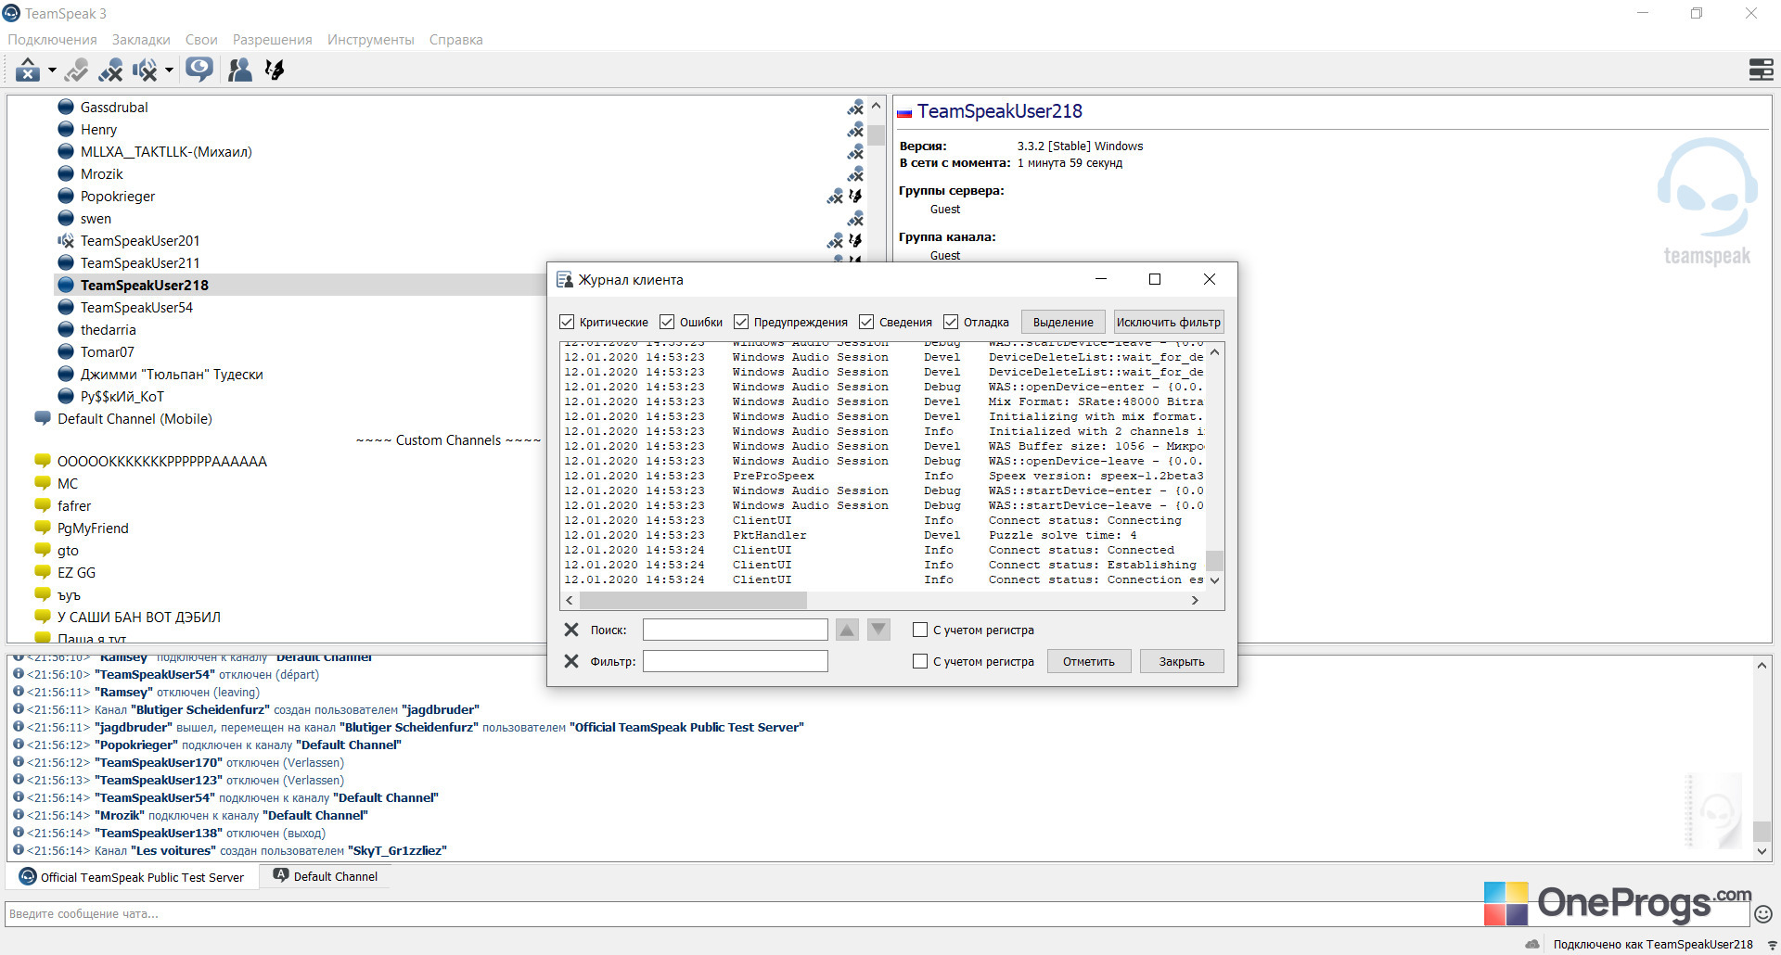Click the Исключить фильтр button

tap(1169, 322)
